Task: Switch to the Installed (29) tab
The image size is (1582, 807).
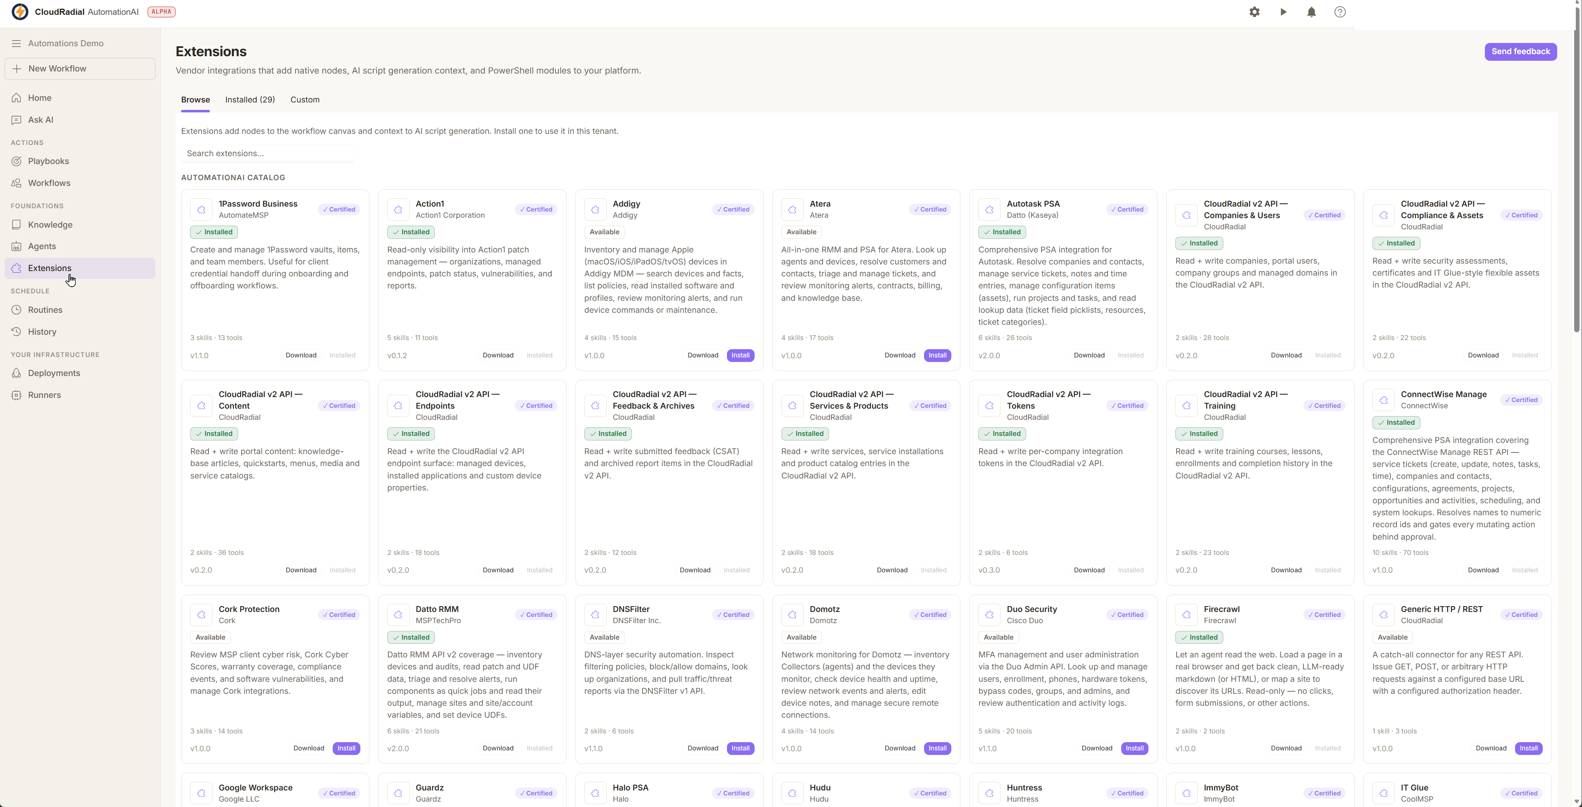Action: click(x=250, y=100)
